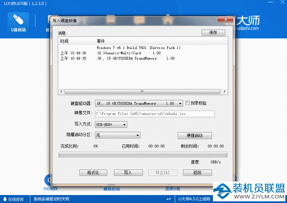Click the 格式化 button

pyautogui.click(x=93, y=173)
